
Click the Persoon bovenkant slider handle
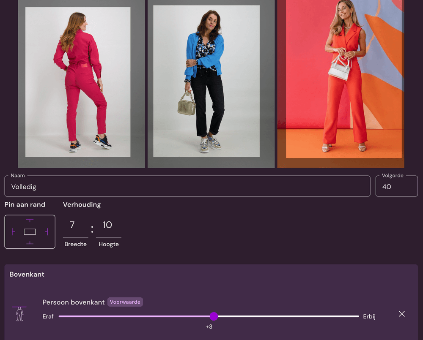click(214, 316)
